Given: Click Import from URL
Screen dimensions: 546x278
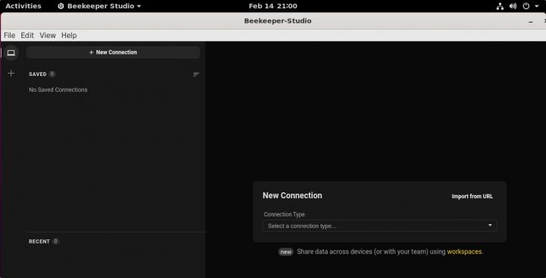Looking at the screenshot, I should point(472,197).
